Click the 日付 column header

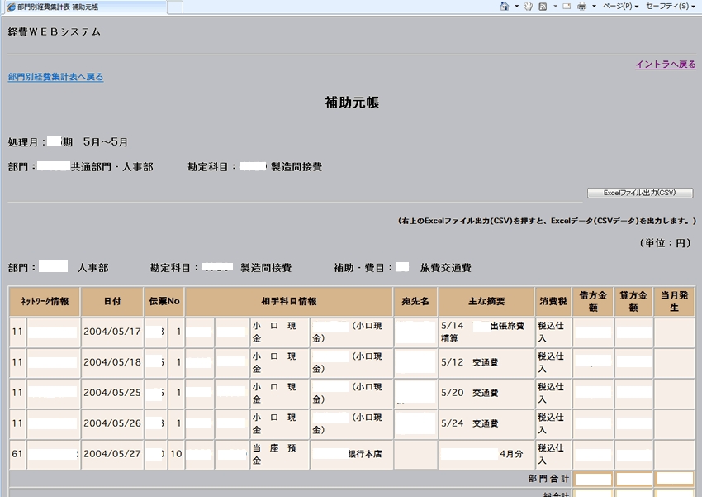[112, 302]
